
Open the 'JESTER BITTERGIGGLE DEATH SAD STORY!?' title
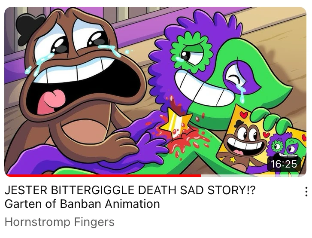pyautogui.click(x=130, y=190)
